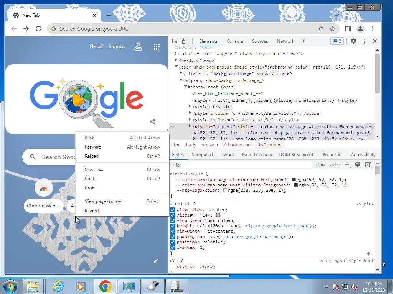393x294 pixels.
Task: Toggle computed styles sidebar pane icon
Action: click(368, 165)
